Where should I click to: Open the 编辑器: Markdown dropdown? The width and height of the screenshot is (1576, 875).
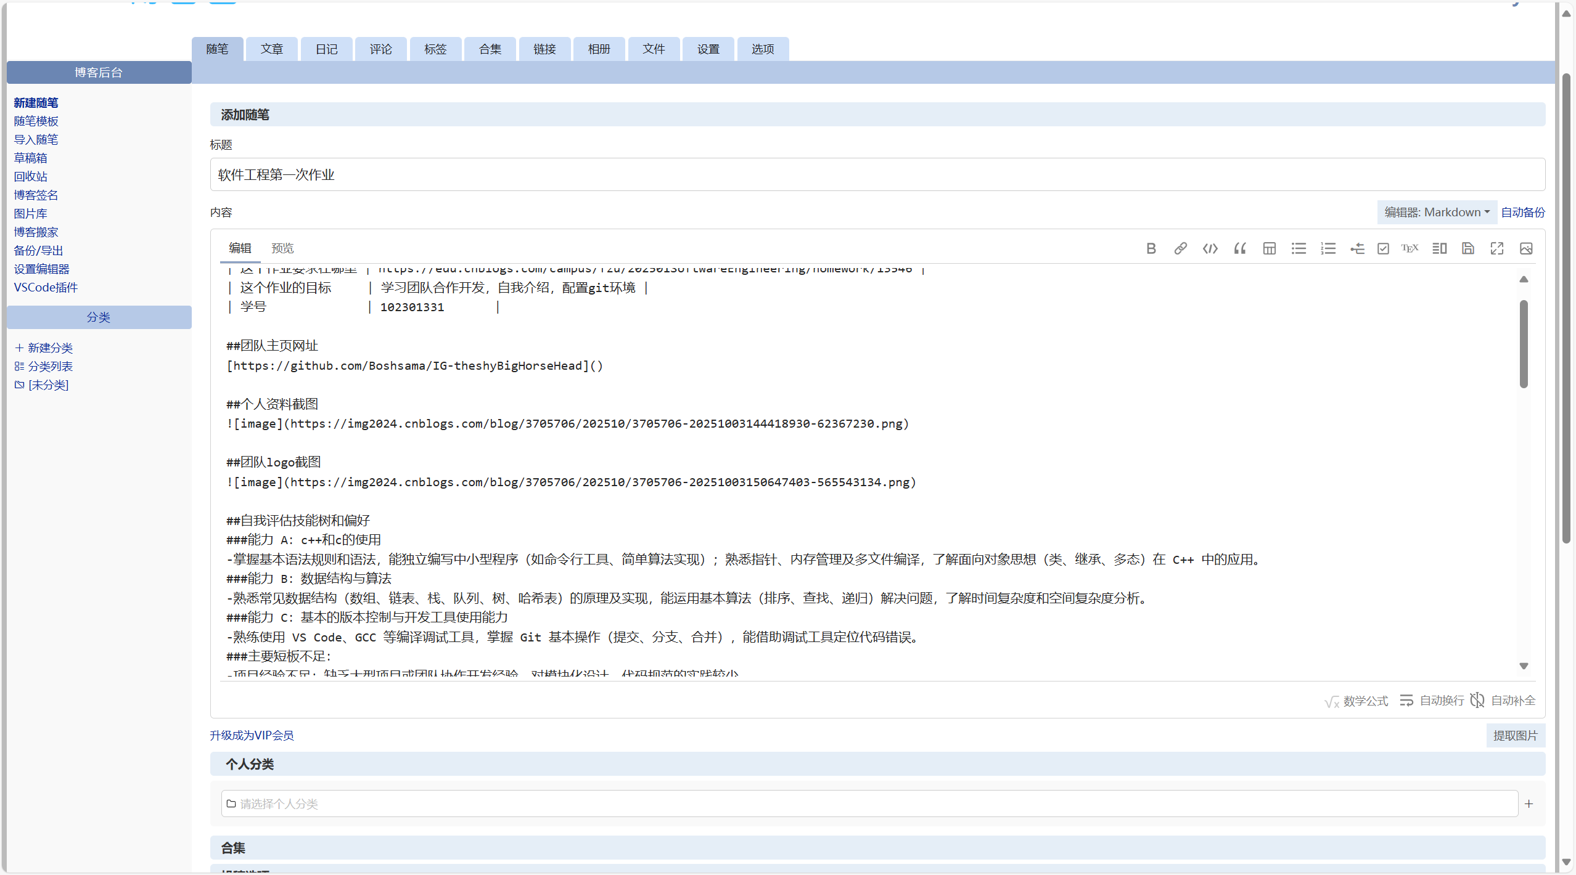click(1437, 213)
